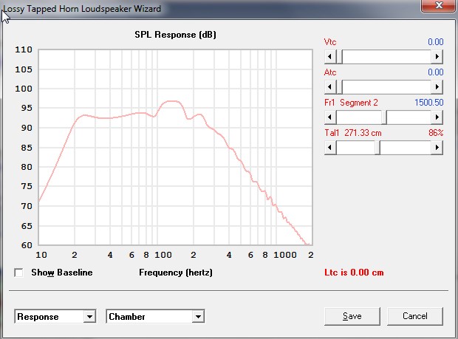Click the Atc slider left arrow
Screen dimensions: 458x339
[330, 86]
